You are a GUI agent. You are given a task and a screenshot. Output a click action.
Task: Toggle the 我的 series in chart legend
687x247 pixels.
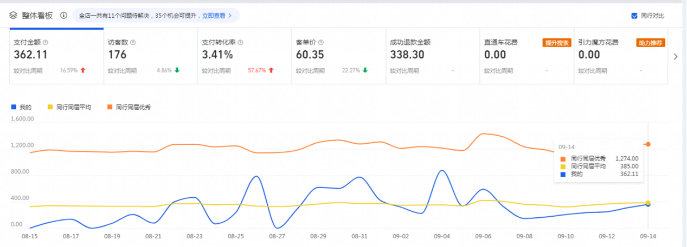[22, 107]
